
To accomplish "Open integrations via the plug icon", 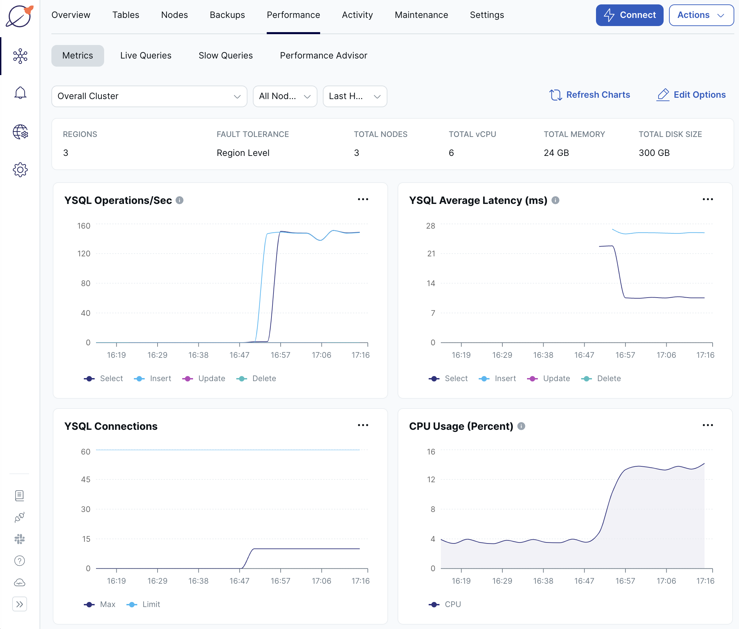I will [20, 517].
